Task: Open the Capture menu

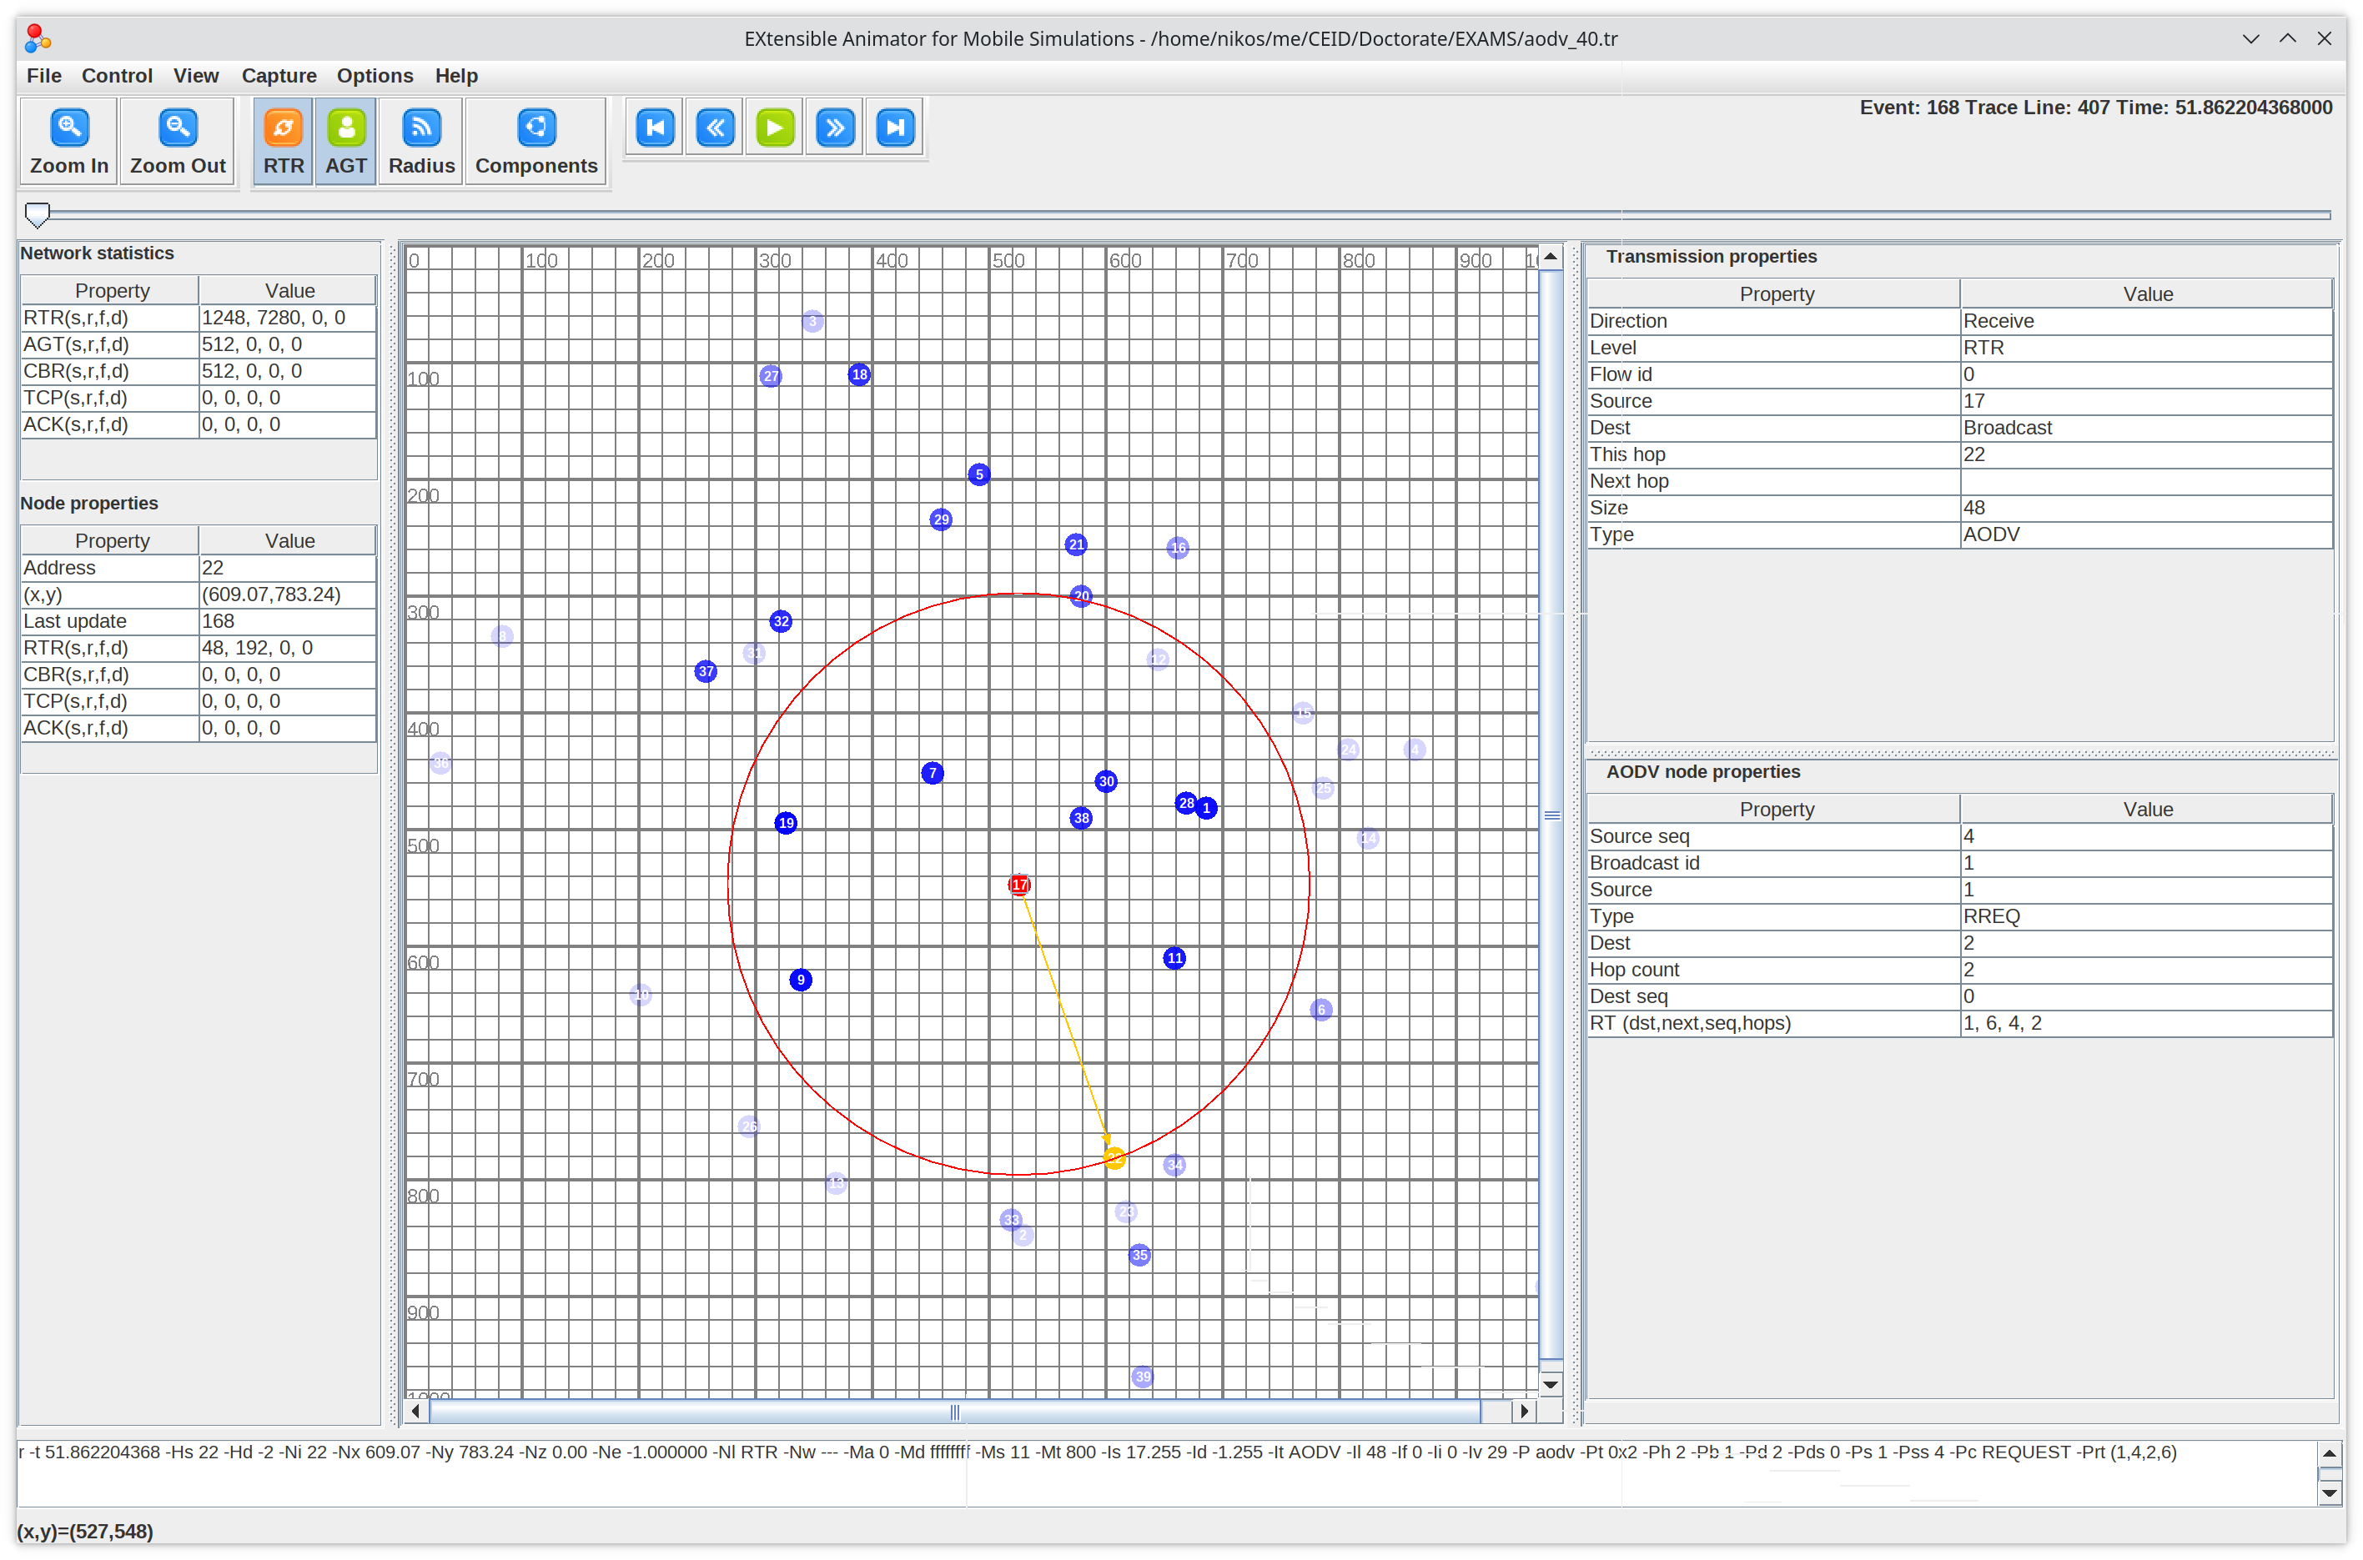Action: 279,76
